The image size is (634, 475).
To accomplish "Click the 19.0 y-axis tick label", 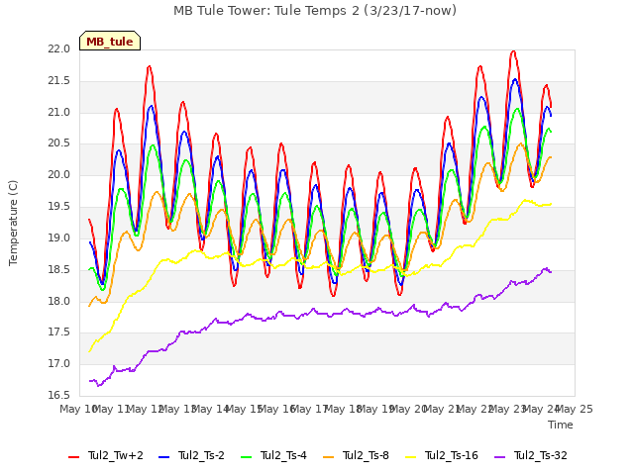I will click(x=59, y=237).
